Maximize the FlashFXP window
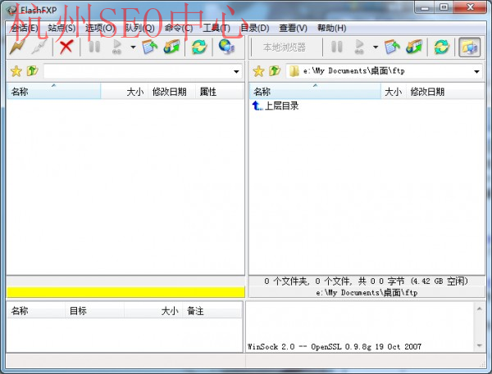Image resolution: width=492 pixels, height=374 pixels. pos(444,7)
